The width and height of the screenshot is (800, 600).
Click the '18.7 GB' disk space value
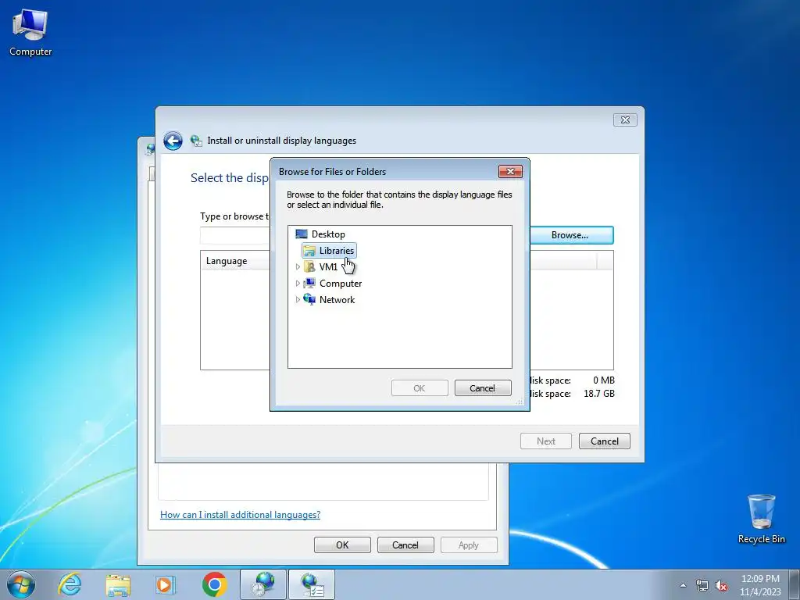(599, 394)
